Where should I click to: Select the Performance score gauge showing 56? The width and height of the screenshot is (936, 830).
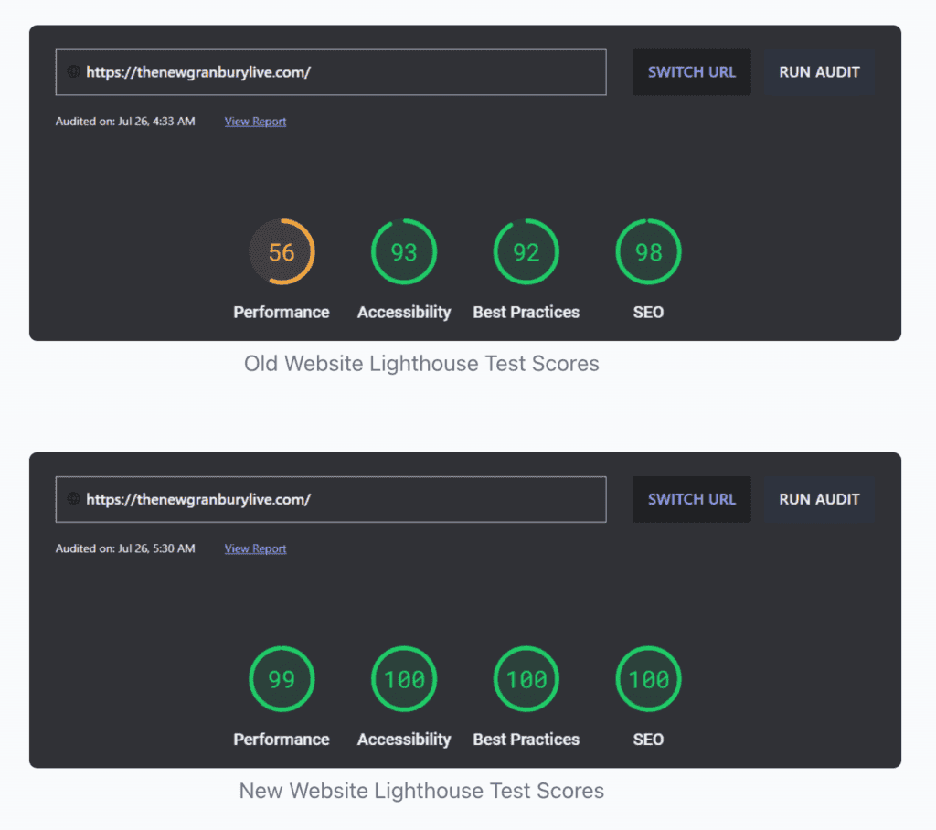[282, 251]
